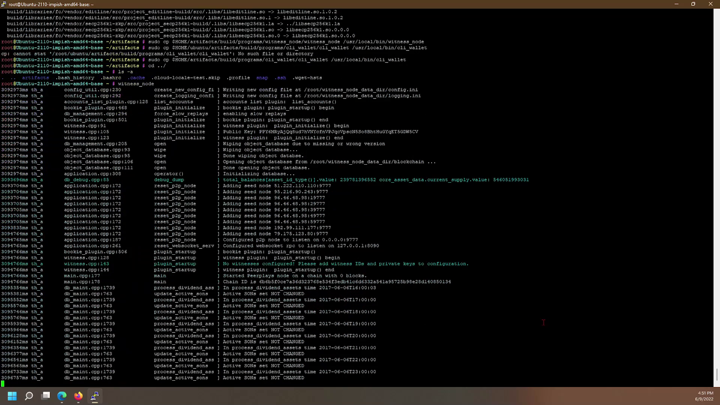Click the source reference 'main.cpp:177'
This screenshot has width=720, height=405.
(82, 276)
